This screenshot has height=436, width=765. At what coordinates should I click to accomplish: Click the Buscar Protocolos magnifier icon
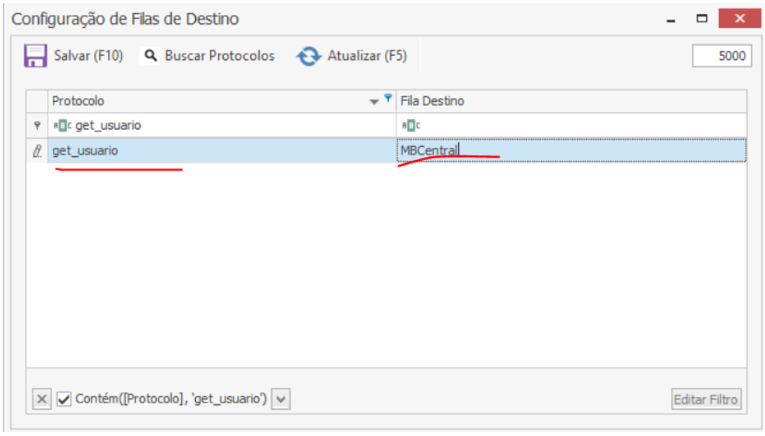(151, 56)
